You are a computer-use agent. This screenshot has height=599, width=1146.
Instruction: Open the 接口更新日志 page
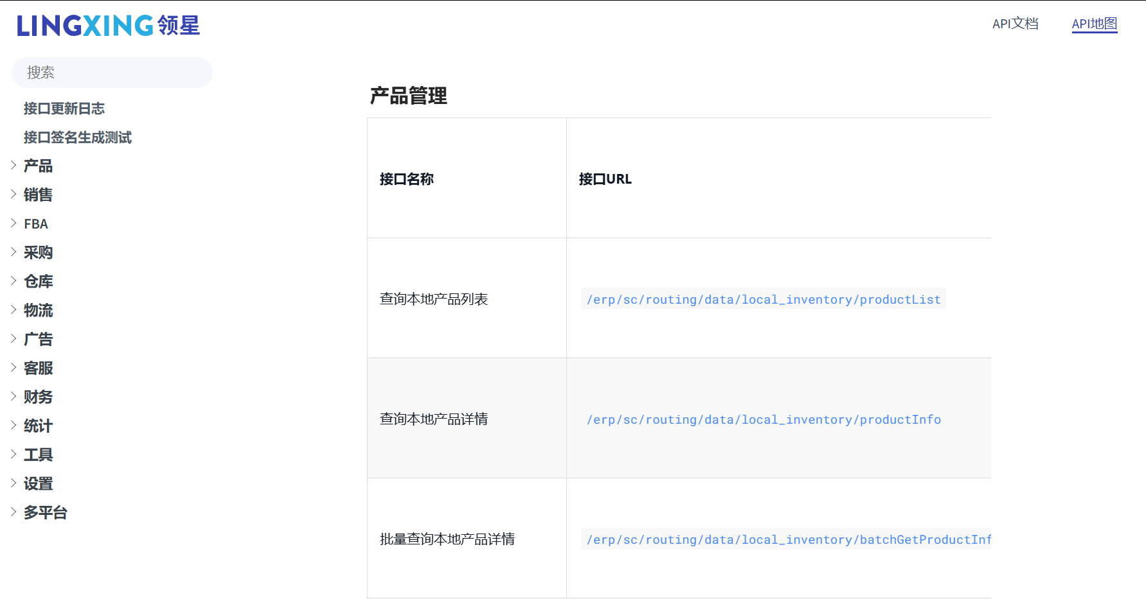point(64,109)
